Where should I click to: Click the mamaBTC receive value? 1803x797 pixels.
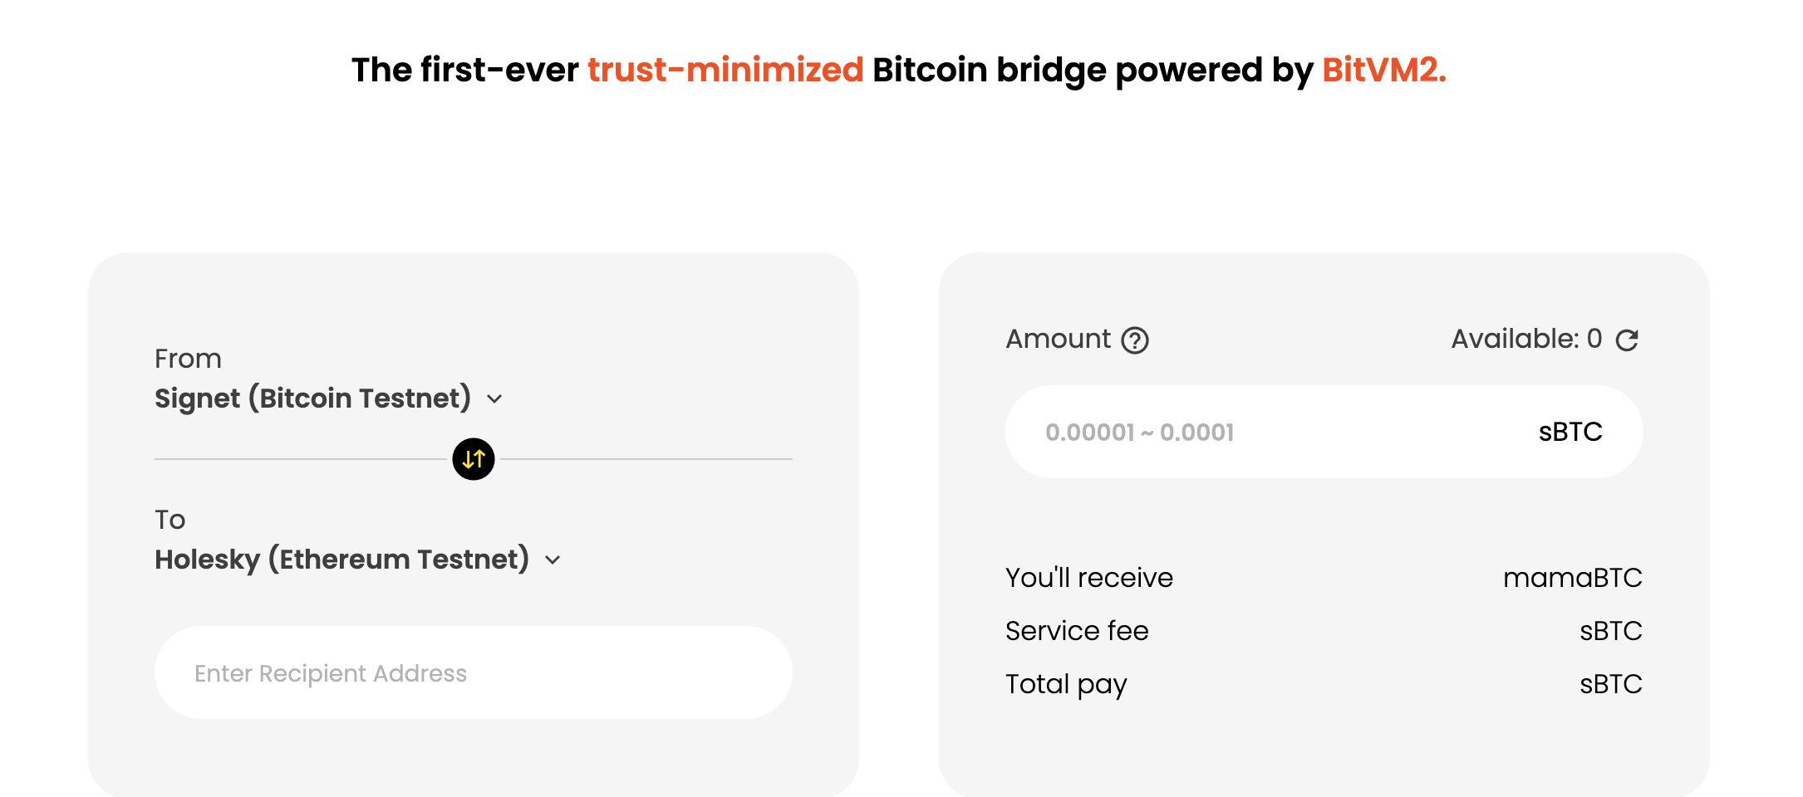[1572, 578]
